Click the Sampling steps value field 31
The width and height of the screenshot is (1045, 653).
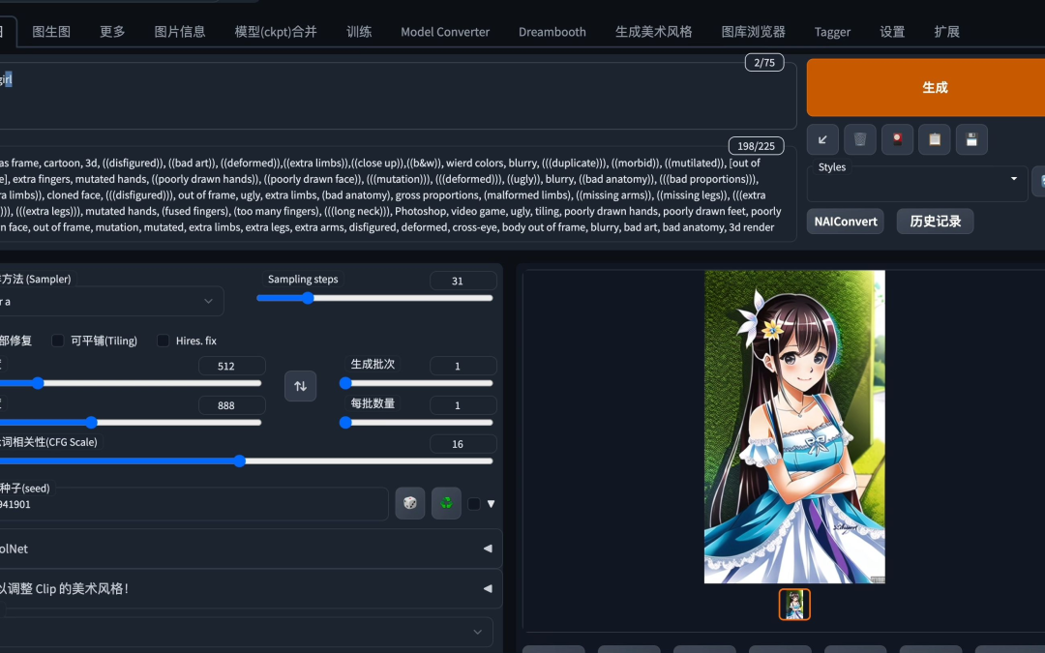[x=463, y=281]
